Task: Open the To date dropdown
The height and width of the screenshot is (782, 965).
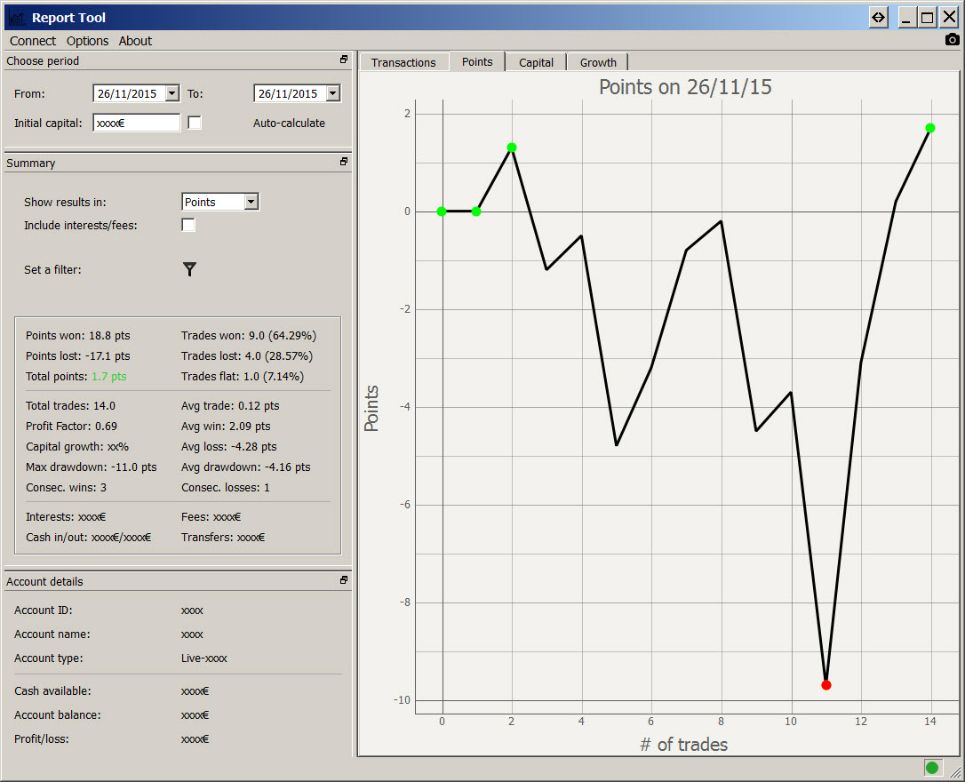Action: click(333, 93)
